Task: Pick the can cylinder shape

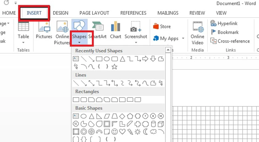Action: pyautogui.click(x=153, y=124)
